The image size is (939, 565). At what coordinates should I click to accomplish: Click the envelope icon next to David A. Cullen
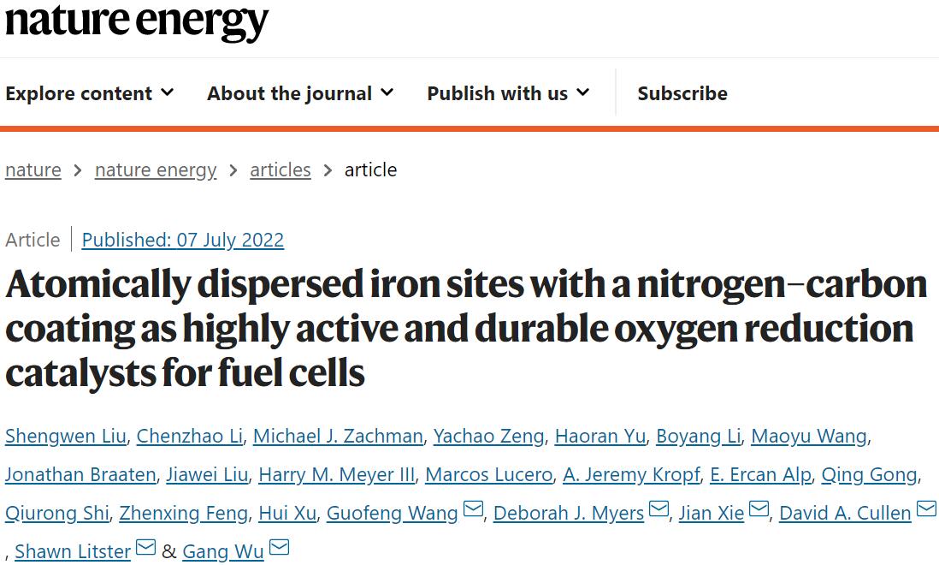926,511
